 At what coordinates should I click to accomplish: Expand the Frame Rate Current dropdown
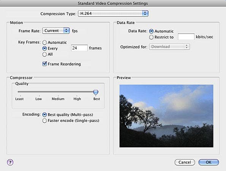(56, 30)
